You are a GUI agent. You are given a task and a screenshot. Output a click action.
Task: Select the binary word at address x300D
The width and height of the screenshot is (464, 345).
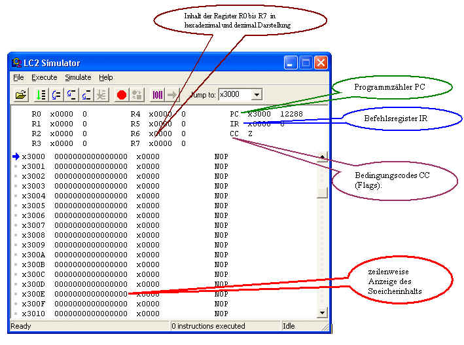[91, 284]
